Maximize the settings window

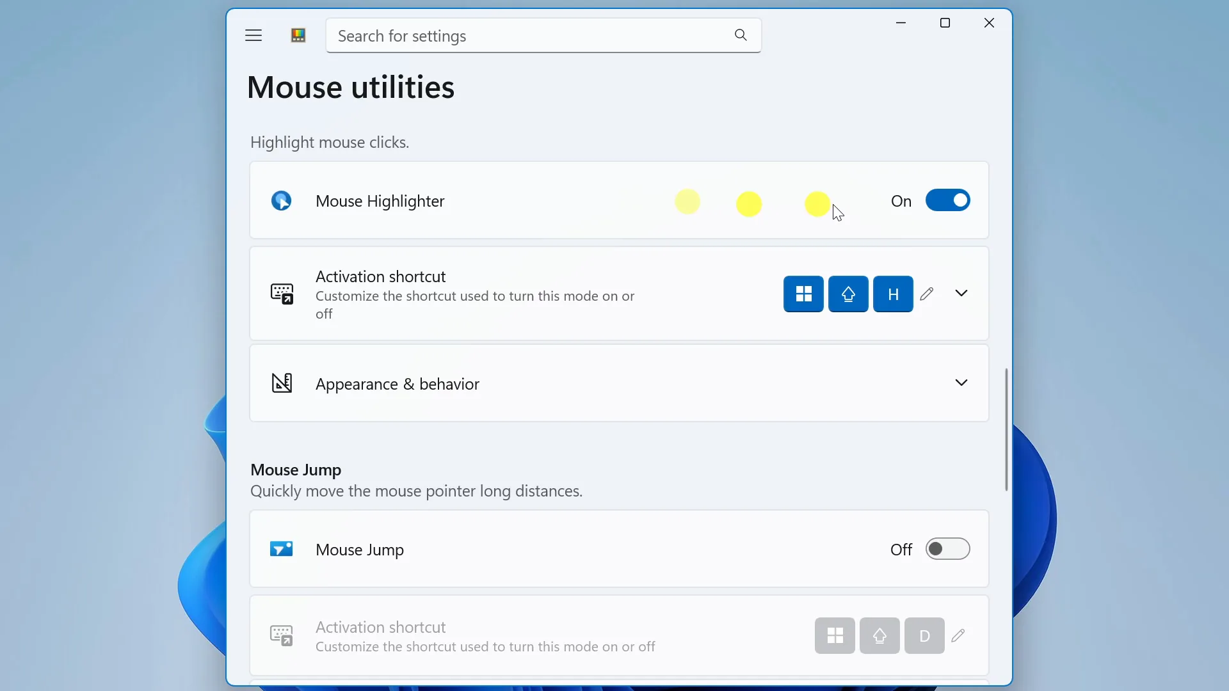point(945,23)
